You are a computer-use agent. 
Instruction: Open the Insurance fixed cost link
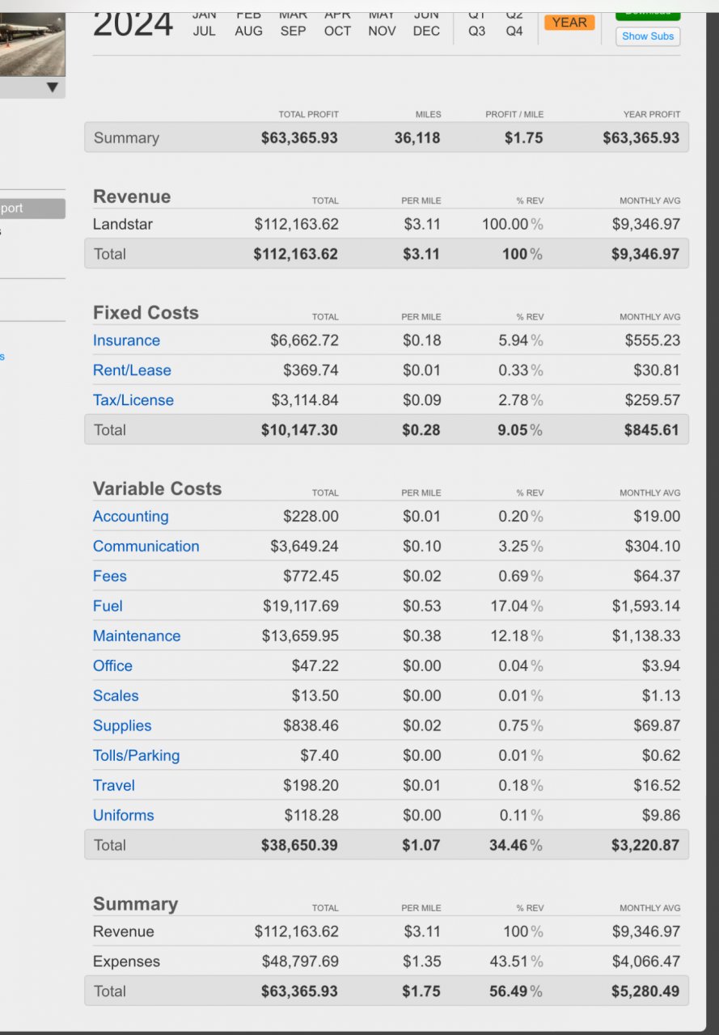coord(126,340)
